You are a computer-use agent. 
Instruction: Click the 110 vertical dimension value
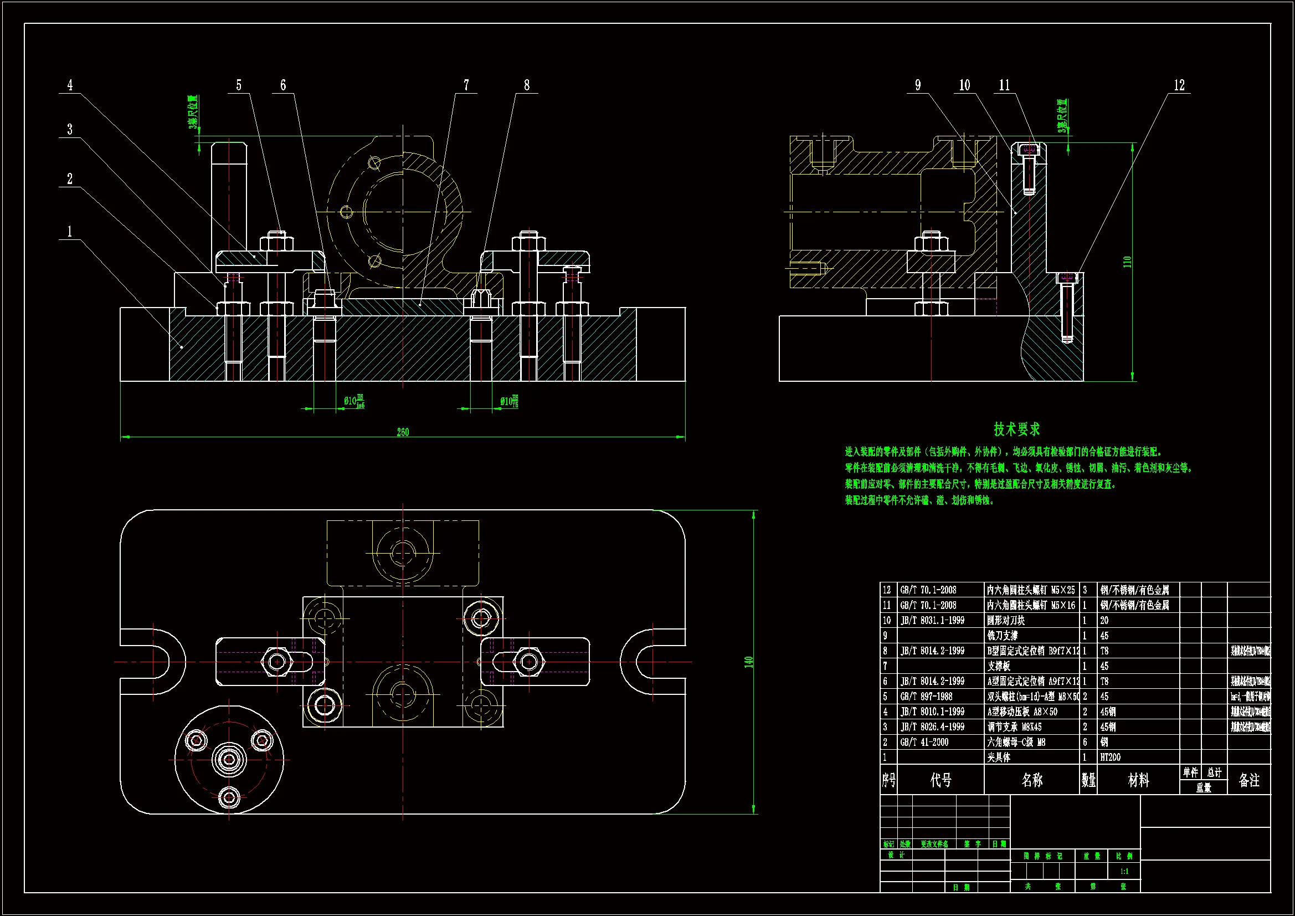point(1127,262)
